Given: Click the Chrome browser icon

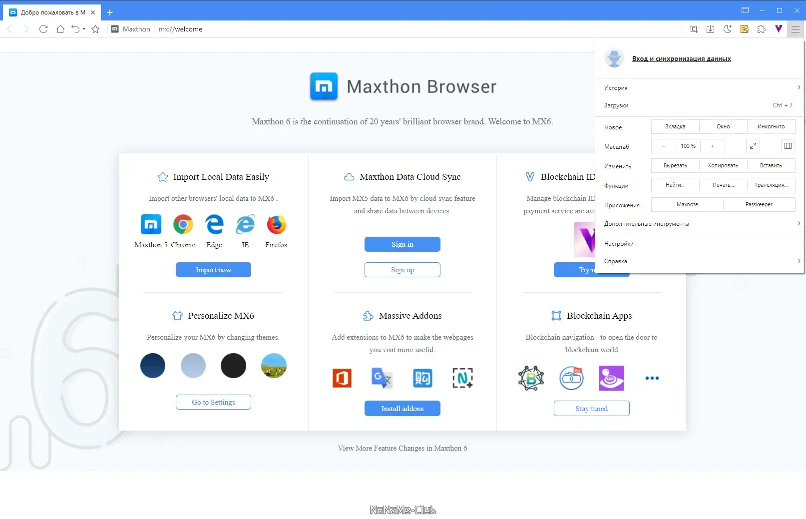Looking at the screenshot, I should [183, 225].
